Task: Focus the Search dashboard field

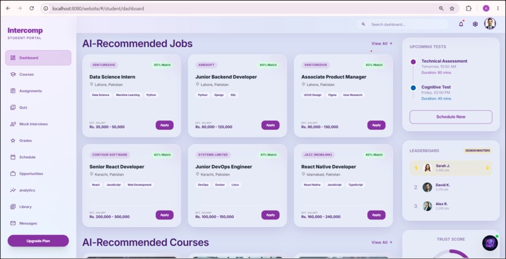Action: click(x=403, y=24)
